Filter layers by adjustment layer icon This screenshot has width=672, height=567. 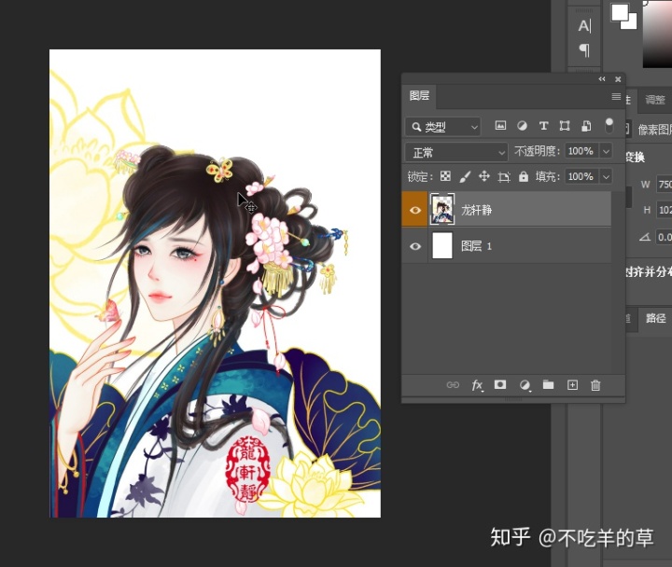click(522, 126)
